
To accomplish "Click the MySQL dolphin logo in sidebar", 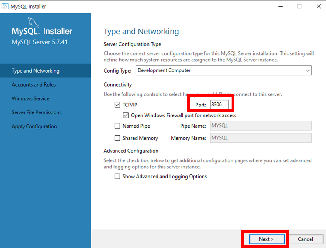I will pyautogui.click(x=33, y=22).
